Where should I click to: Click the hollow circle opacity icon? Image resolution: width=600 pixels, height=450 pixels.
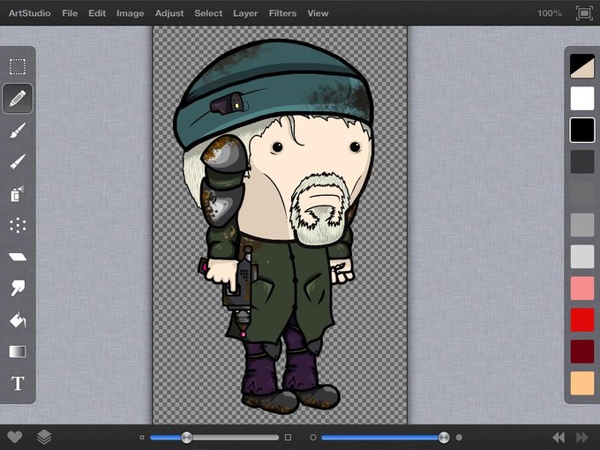point(312,438)
